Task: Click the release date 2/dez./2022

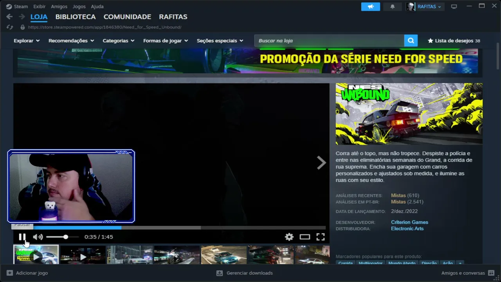Action: [404, 211]
